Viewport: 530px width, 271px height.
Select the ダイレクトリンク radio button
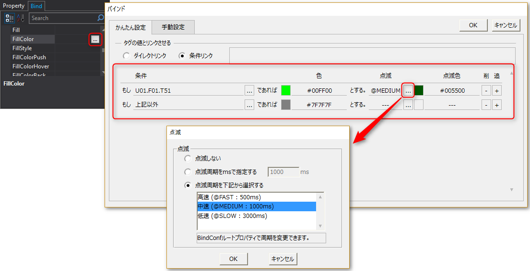126,56
